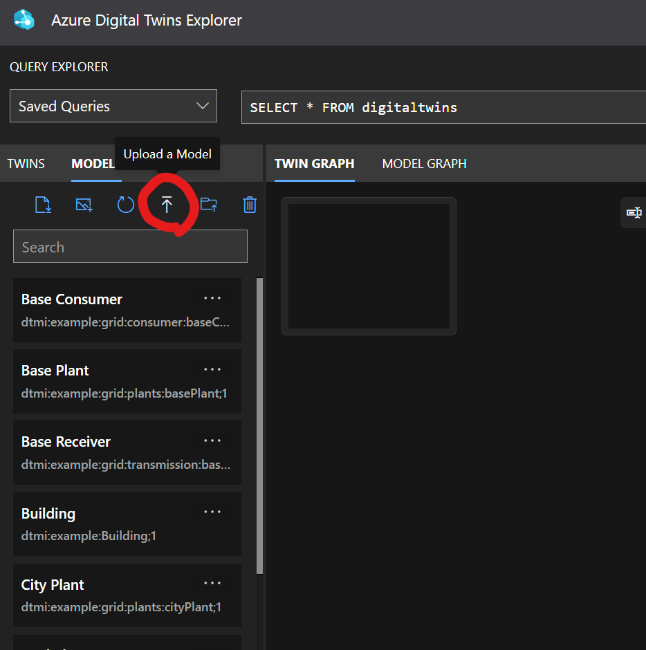Click the QUERY EXPLORER heading
The width and height of the screenshot is (646, 650).
pos(59,67)
